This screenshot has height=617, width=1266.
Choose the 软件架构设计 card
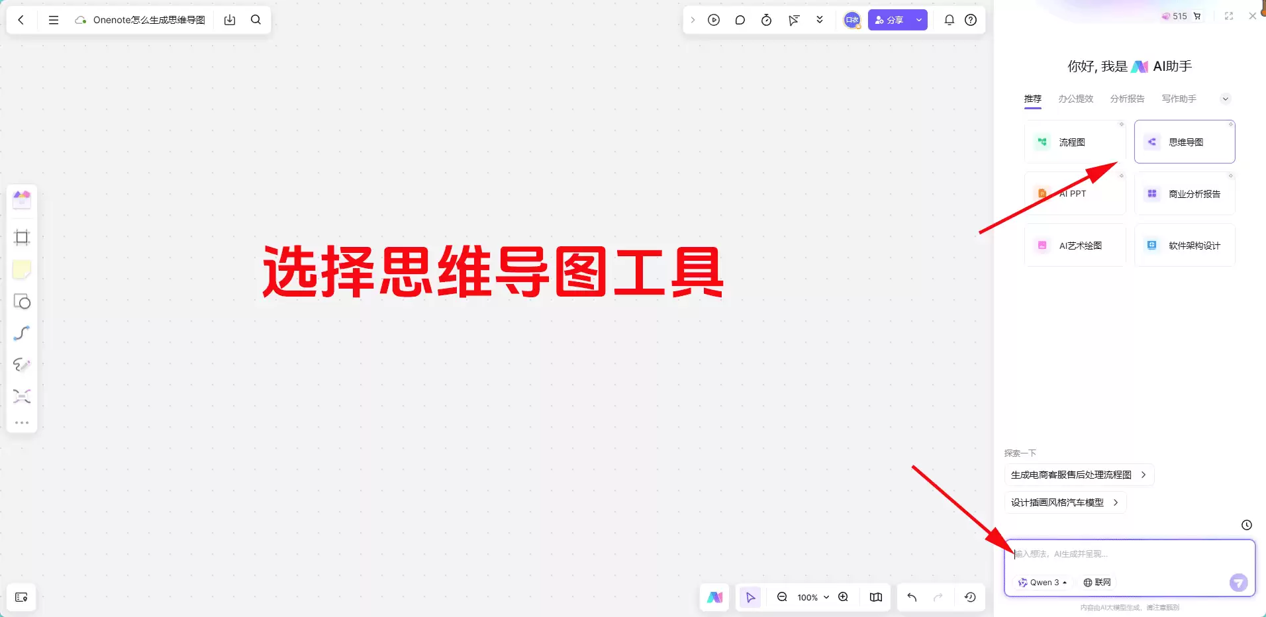[x=1185, y=245]
